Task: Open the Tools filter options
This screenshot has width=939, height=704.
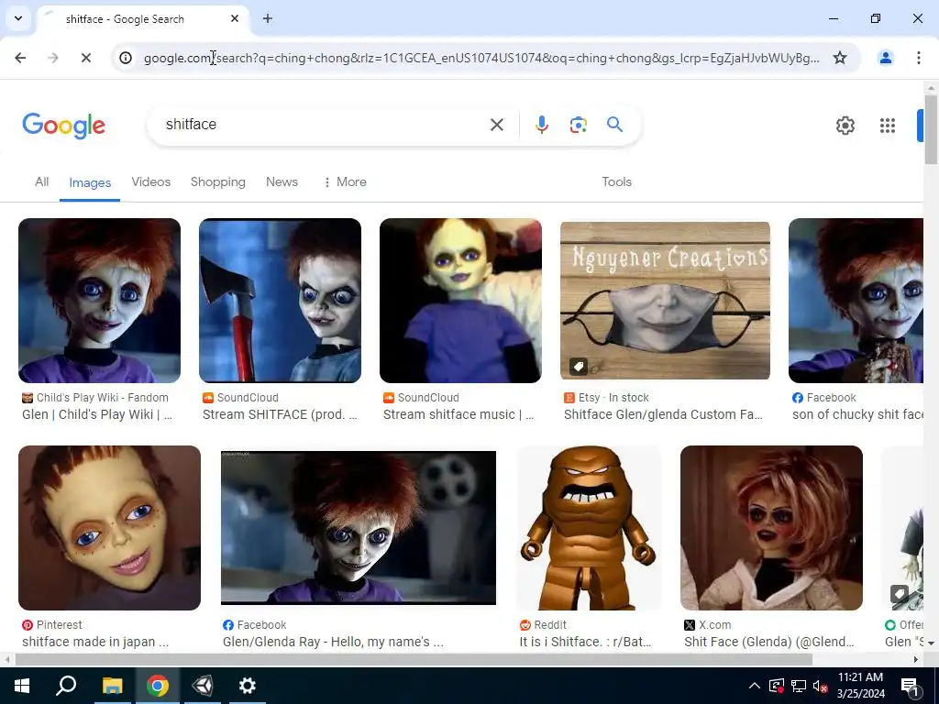Action: point(616,182)
